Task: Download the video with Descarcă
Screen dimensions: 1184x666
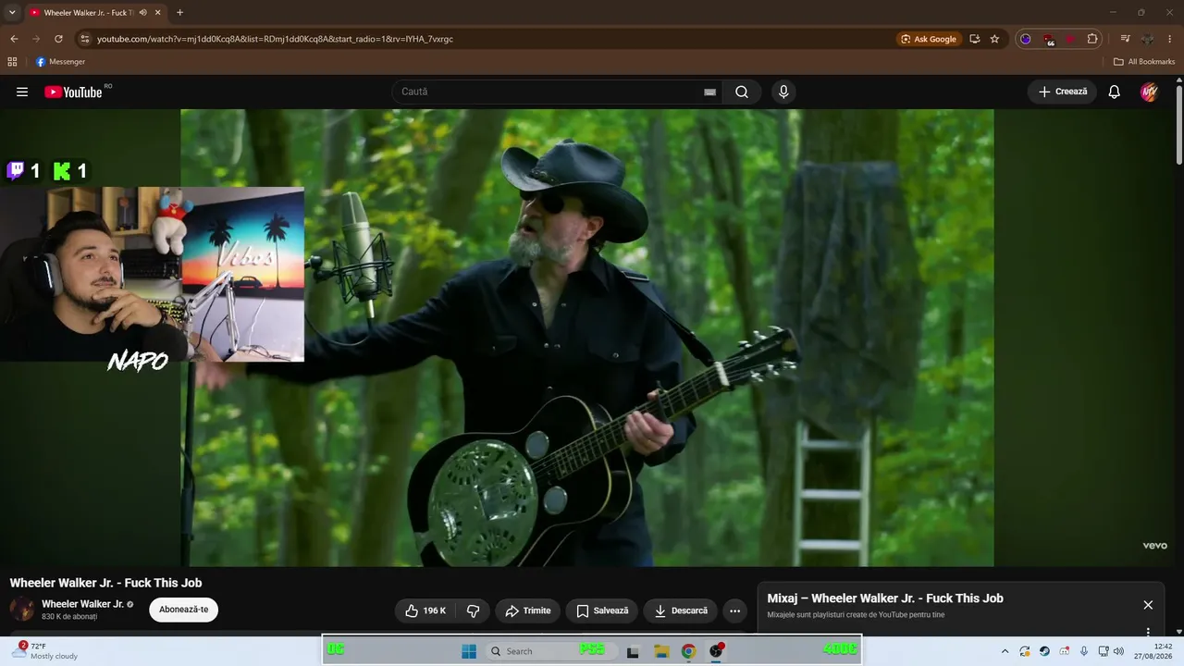Action: click(x=680, y=610)
